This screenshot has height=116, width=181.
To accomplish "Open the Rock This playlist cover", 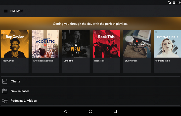I will tap(107, 44).
